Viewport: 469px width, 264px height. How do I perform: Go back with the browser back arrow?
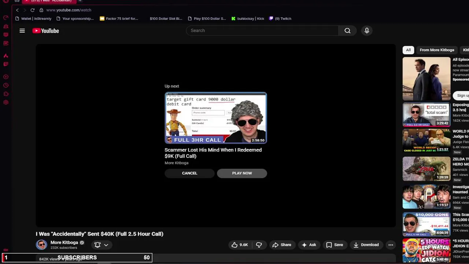click(17, 10)
